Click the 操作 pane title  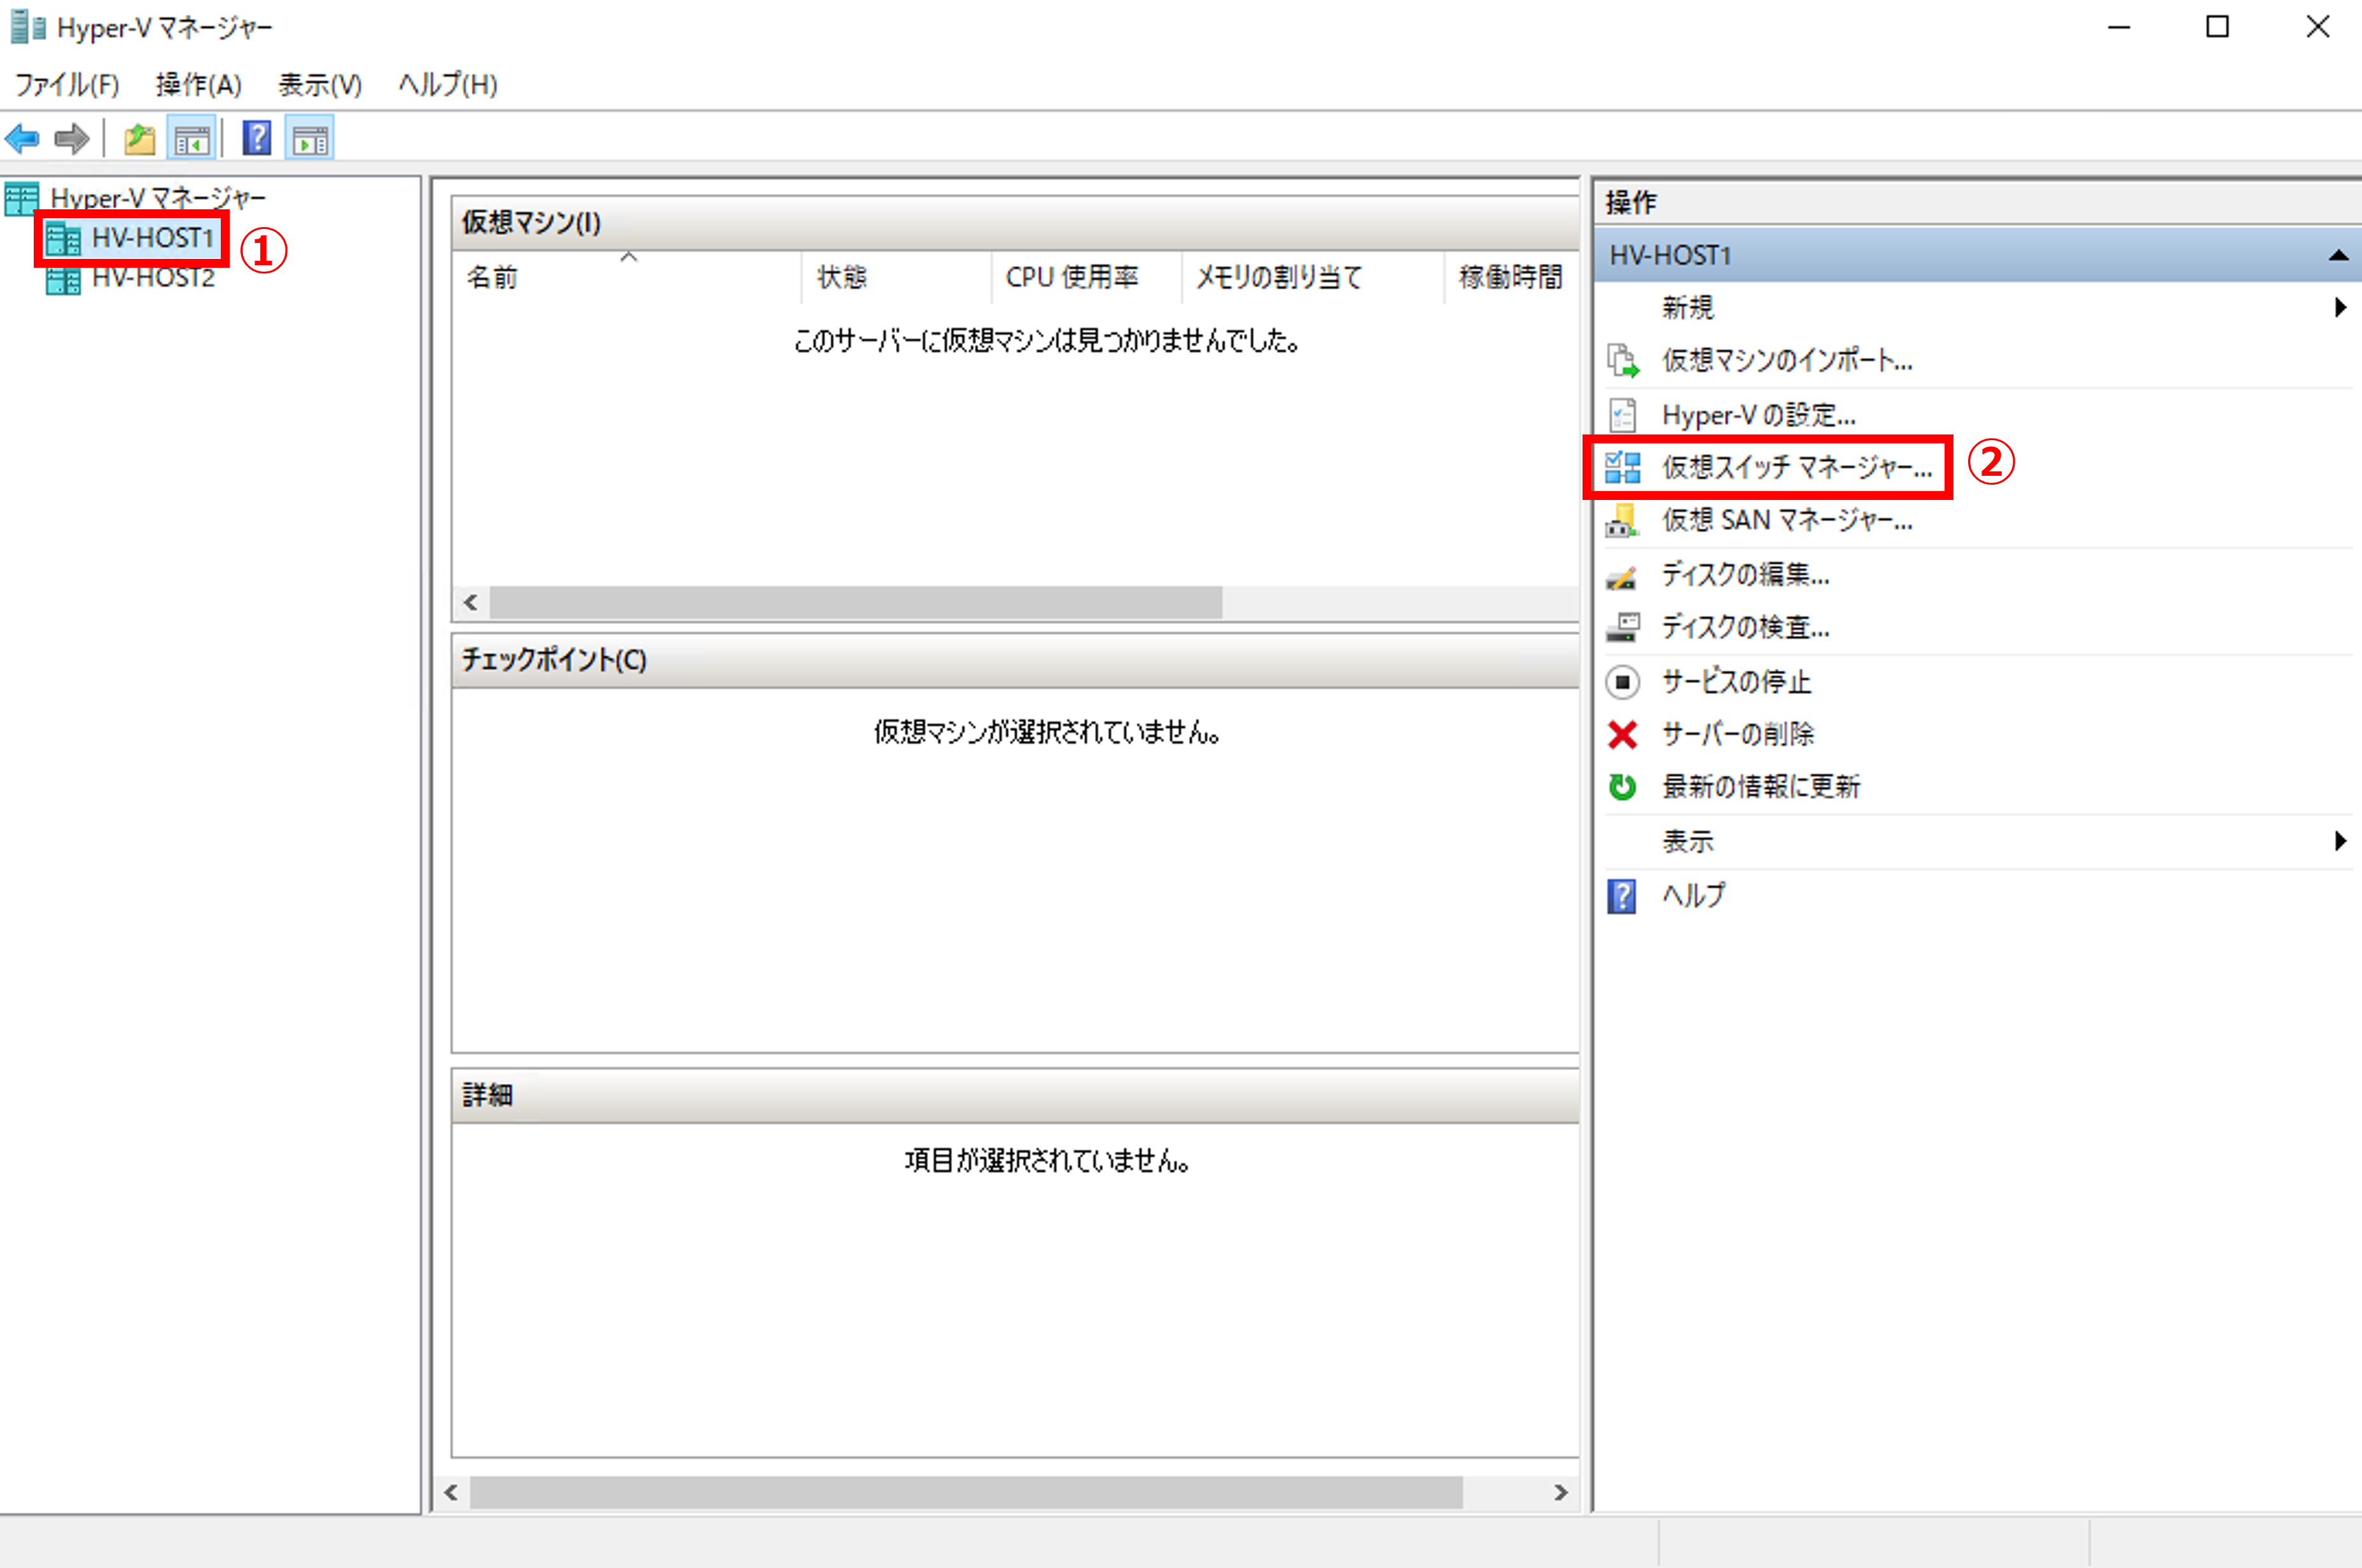1631,203
